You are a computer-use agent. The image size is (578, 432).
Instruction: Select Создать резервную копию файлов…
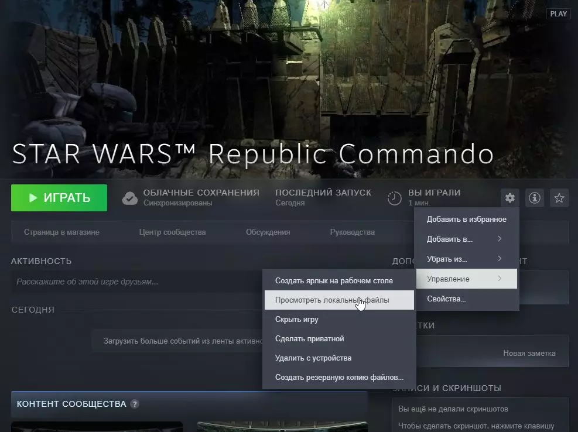click(339, 378)
